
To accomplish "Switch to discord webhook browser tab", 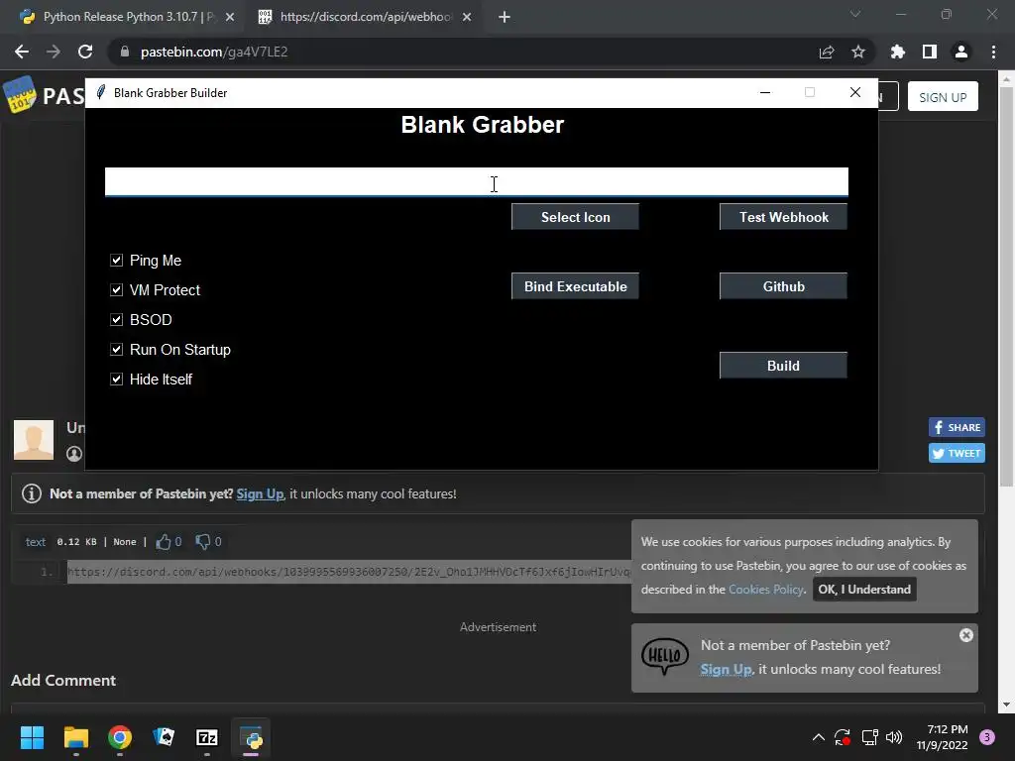I will 366,17.
